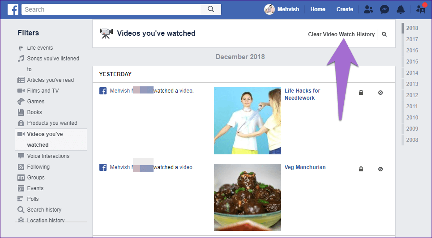This screenshot has width=432, height=238.
Task: Click the Products you wanted bag icon
Action: point(21,123)
